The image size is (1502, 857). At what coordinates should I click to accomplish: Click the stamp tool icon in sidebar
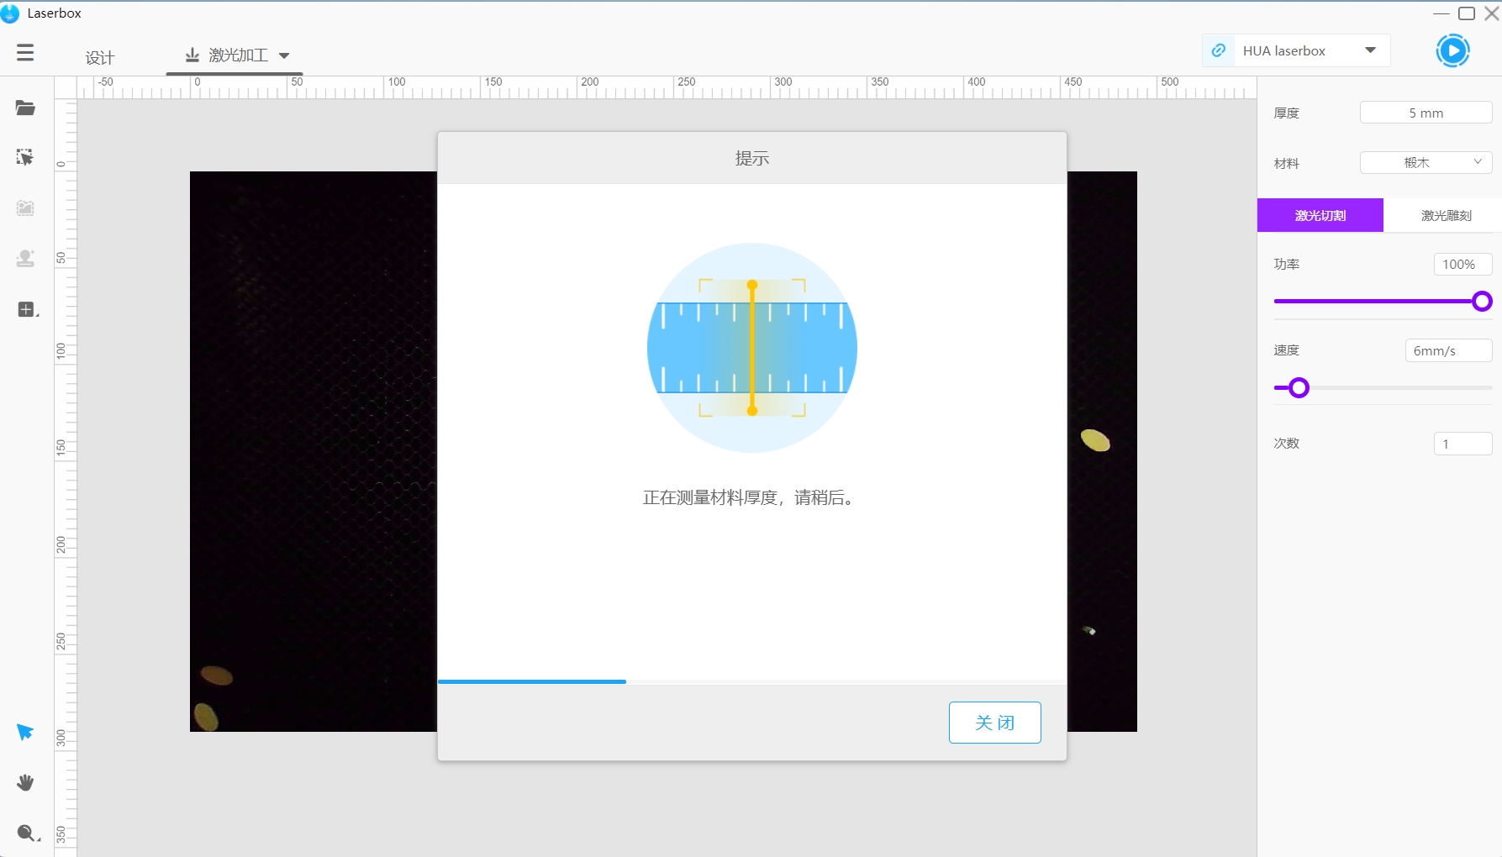pos(25,259)
